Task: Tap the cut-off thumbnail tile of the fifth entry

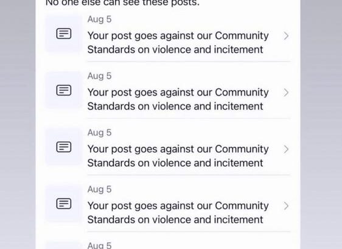Action: 63,245
